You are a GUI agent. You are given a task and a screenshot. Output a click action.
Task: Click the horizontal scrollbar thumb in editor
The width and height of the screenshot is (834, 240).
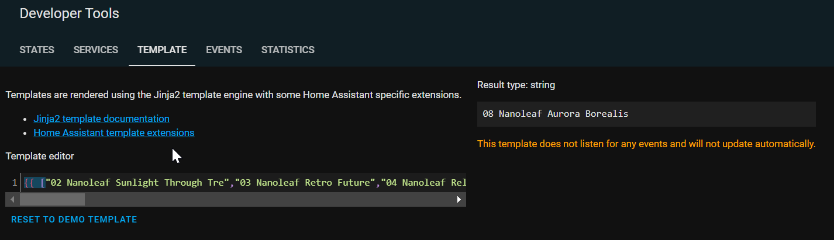(52, 200)
